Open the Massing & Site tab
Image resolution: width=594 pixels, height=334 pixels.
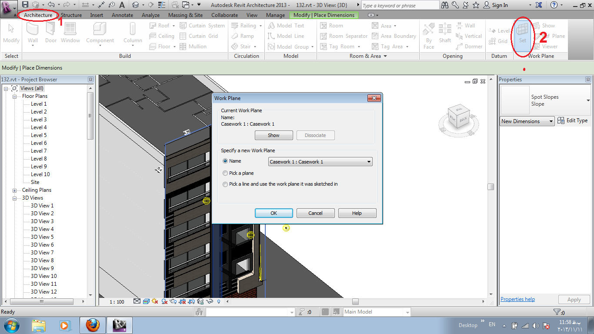pyautogui.click(x=185, y=15)
